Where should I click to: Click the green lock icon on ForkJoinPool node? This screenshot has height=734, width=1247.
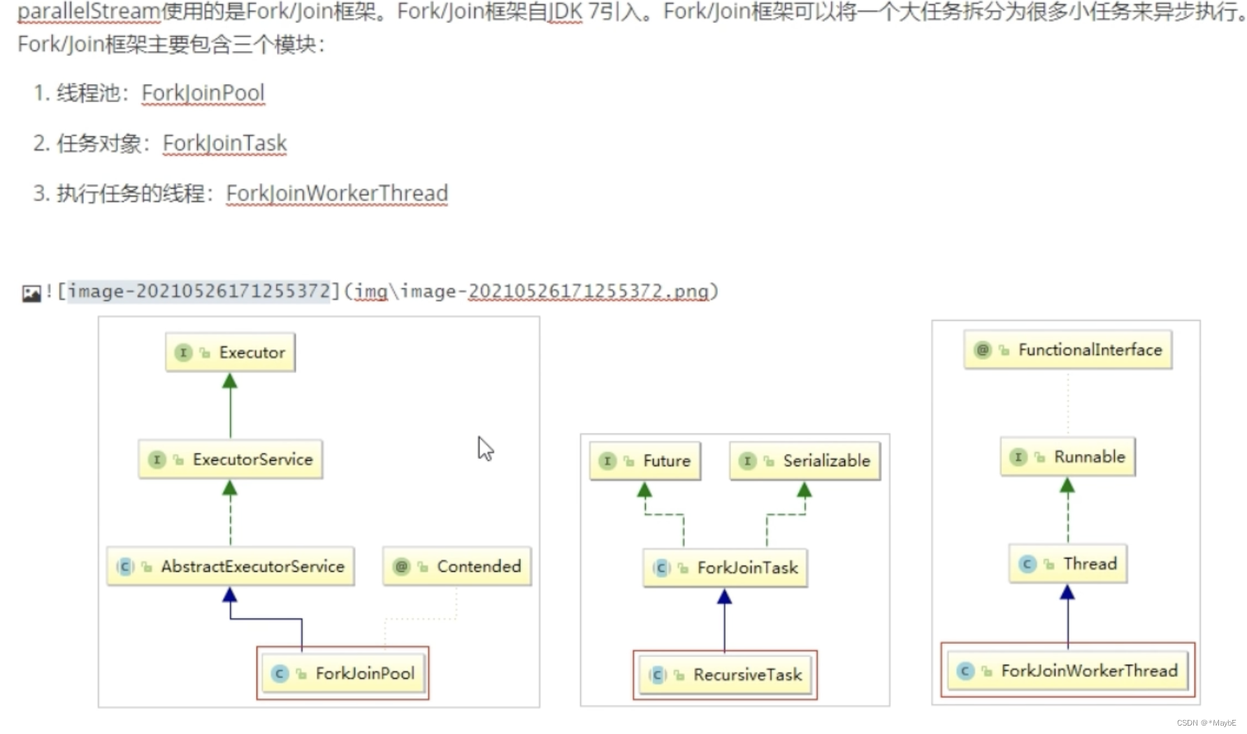pyautogui.click(x=301, y=674)
